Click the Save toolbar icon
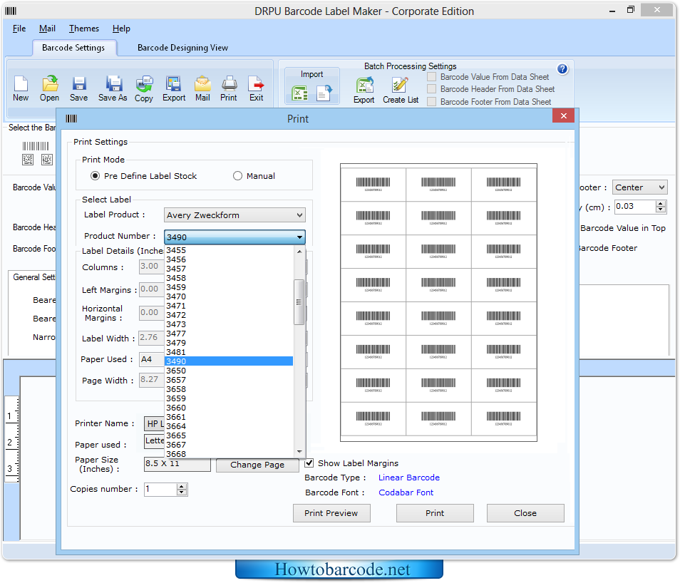 (x=79, y=88)
